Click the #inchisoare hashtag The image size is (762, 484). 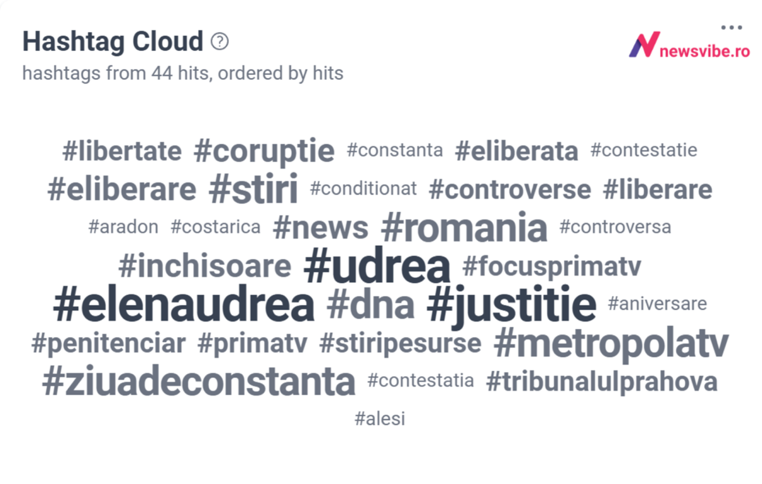(x=205, y=266)
